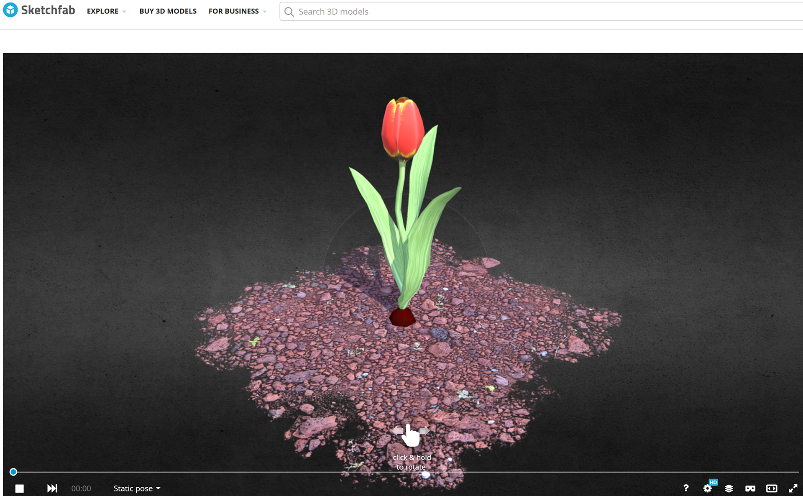Expand the For Business menu
Screen dimensions: 803x496
click(237, 11)
